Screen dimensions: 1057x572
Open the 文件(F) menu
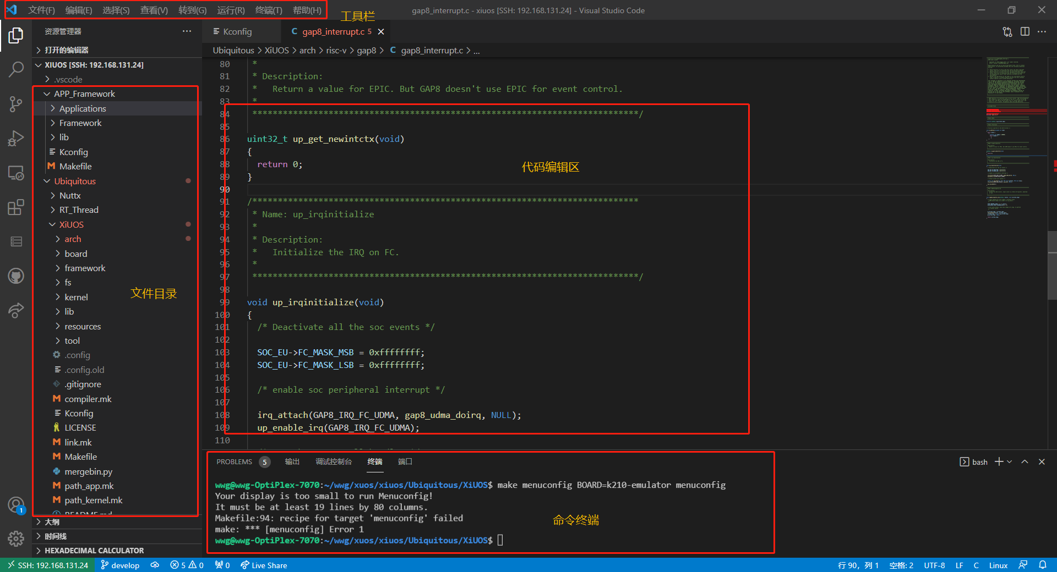(x=42, y=10)
